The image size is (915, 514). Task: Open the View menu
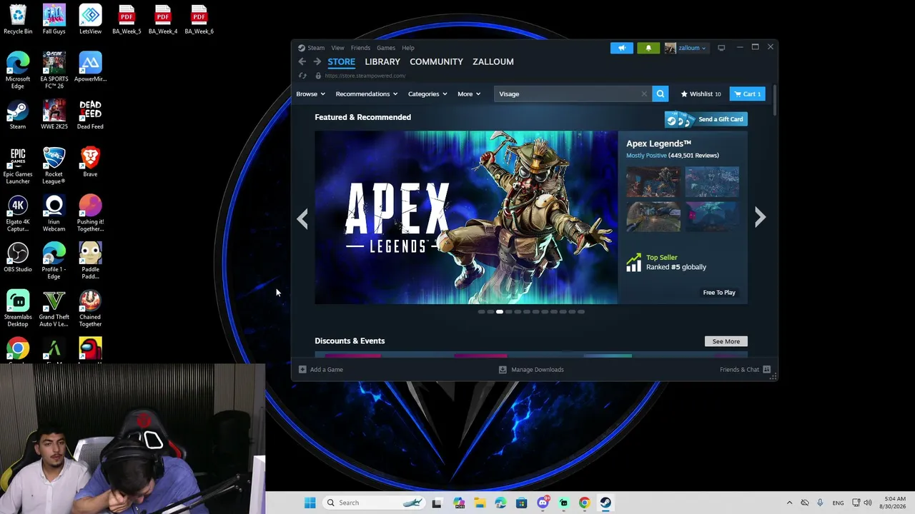click(x=337, y=48)
